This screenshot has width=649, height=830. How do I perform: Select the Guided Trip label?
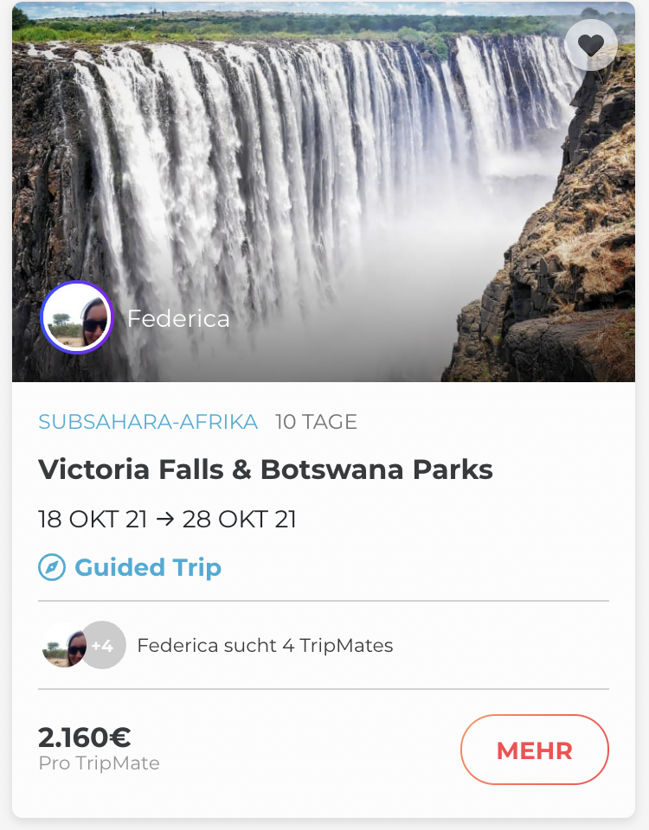click(148, 568)
